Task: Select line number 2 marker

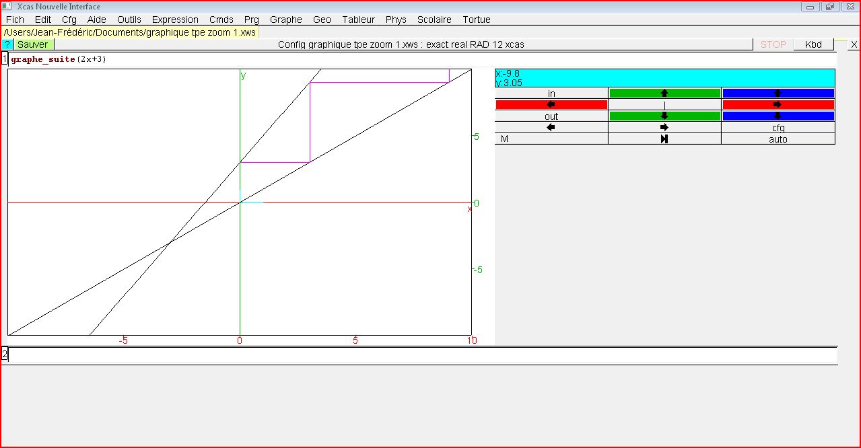Action: [x=5, y=354]
